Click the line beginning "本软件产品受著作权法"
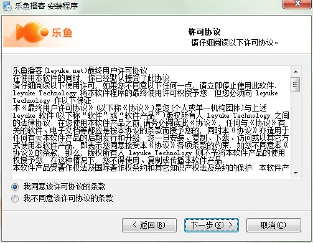The height and width of the screenshot is (243, 313). [151, 168]
